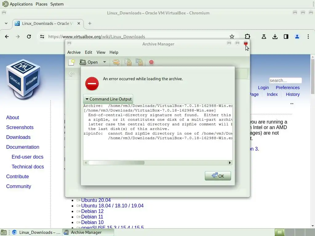The image size is (315, 236).
Task: Open the Ubuntu 20.04 download link
Action: point(96,200)
